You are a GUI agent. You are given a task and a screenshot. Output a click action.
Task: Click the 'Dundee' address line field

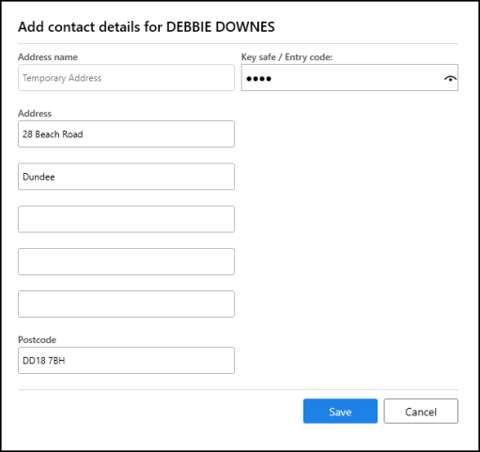pyautogui.click(x=126, y=177)
